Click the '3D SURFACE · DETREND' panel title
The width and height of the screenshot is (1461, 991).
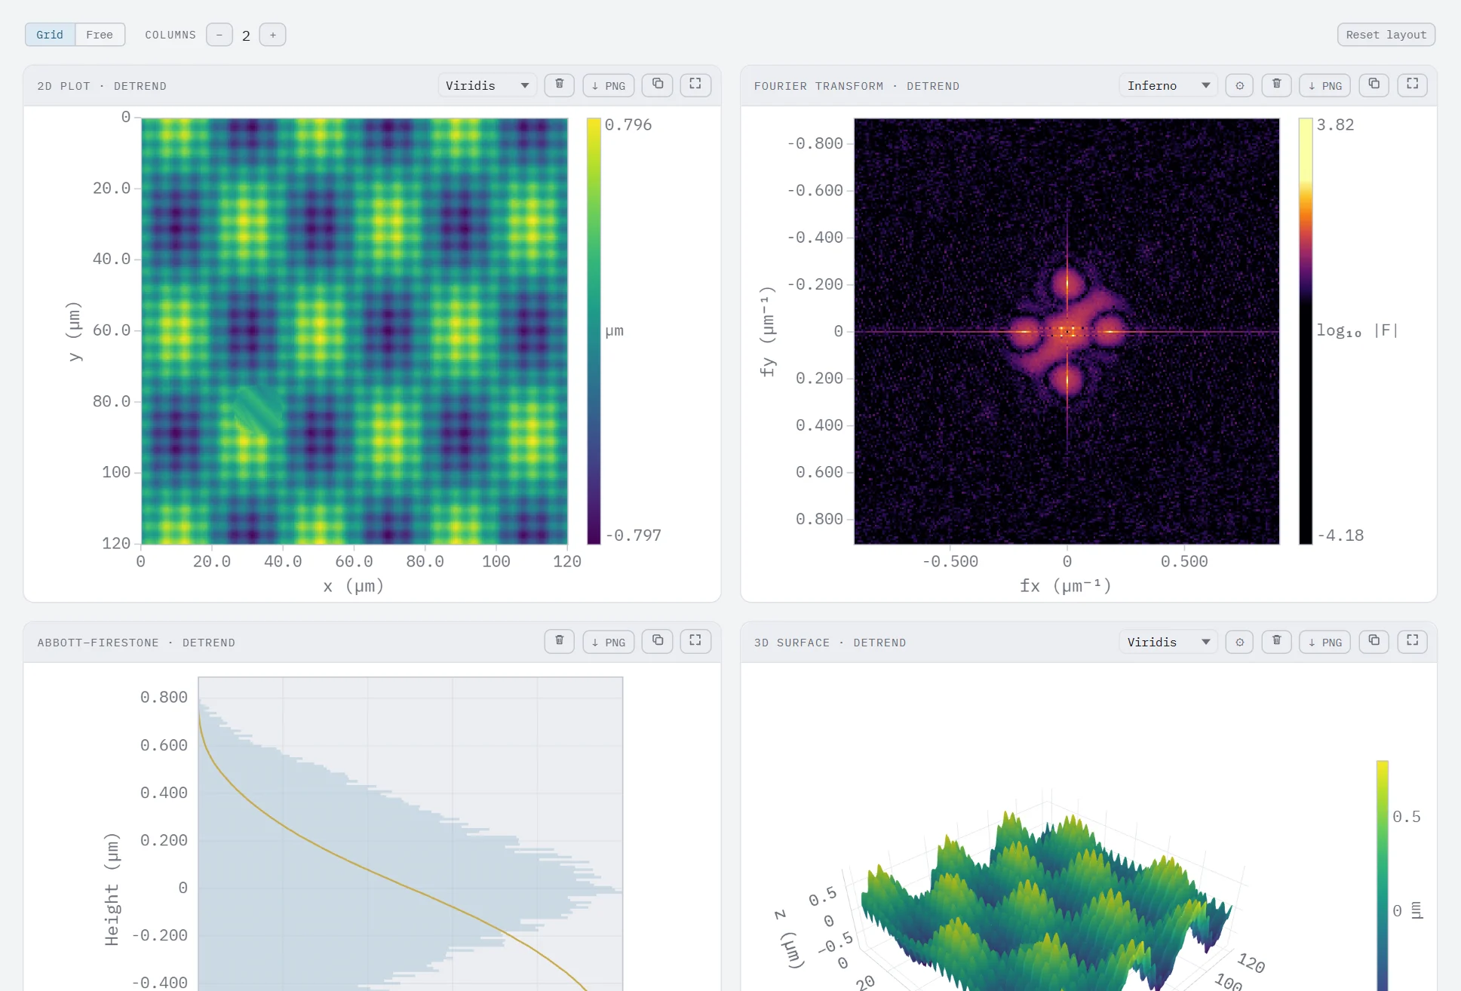coord(830,643)
